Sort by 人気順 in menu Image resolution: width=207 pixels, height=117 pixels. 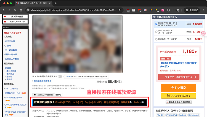[8, 46]
